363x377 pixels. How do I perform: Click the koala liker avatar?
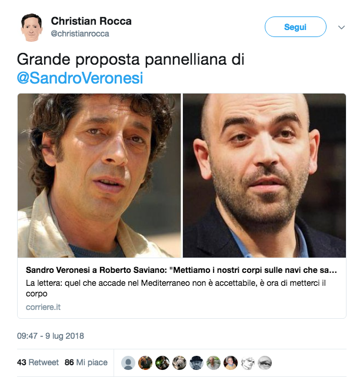coord(179,363)
